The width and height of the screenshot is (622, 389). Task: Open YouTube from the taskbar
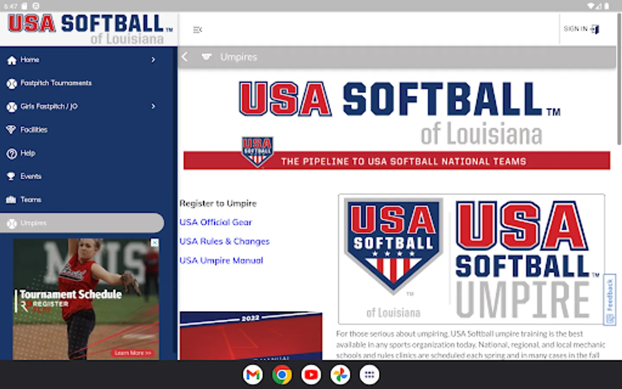[311, 375]
